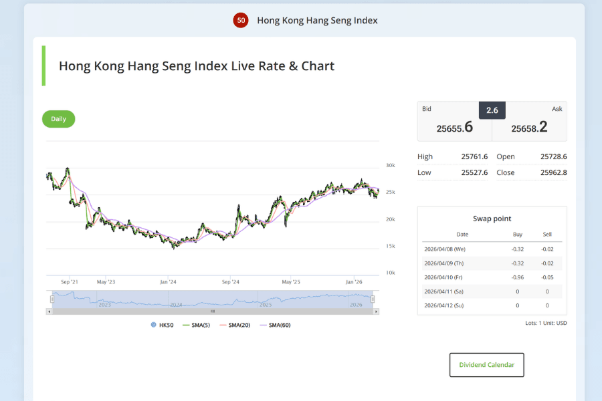
Task: Click the right arrow on the navigator scrollbar
Action: point(376,311)
